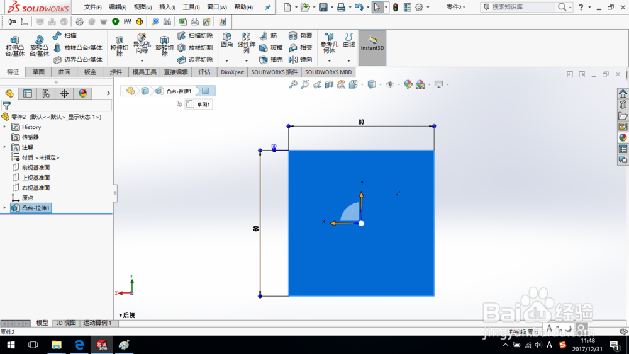
Task: Toggle the Instant3D button
Action: tap(372, 48)
